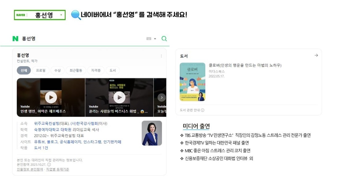Play the 인생 명언 아마존 제프베조스 video

click(51, 97)
